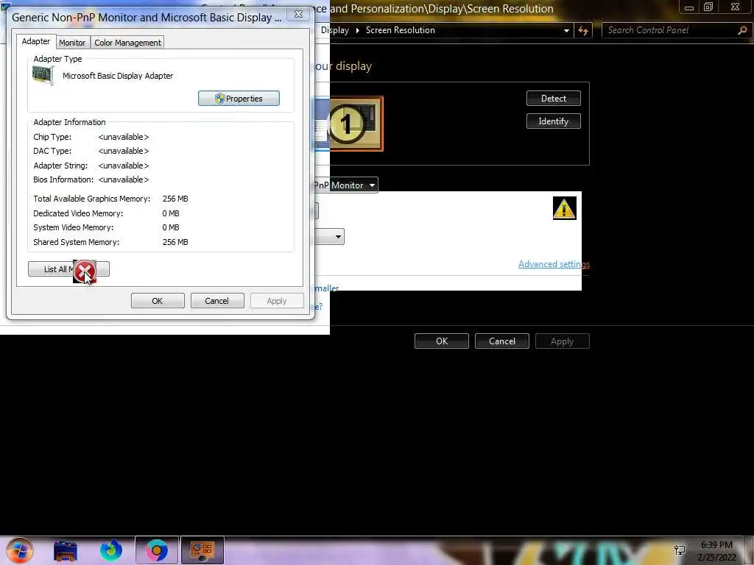
Task: Click the 'Bios Information:' label
Action: tap(63, 180)
